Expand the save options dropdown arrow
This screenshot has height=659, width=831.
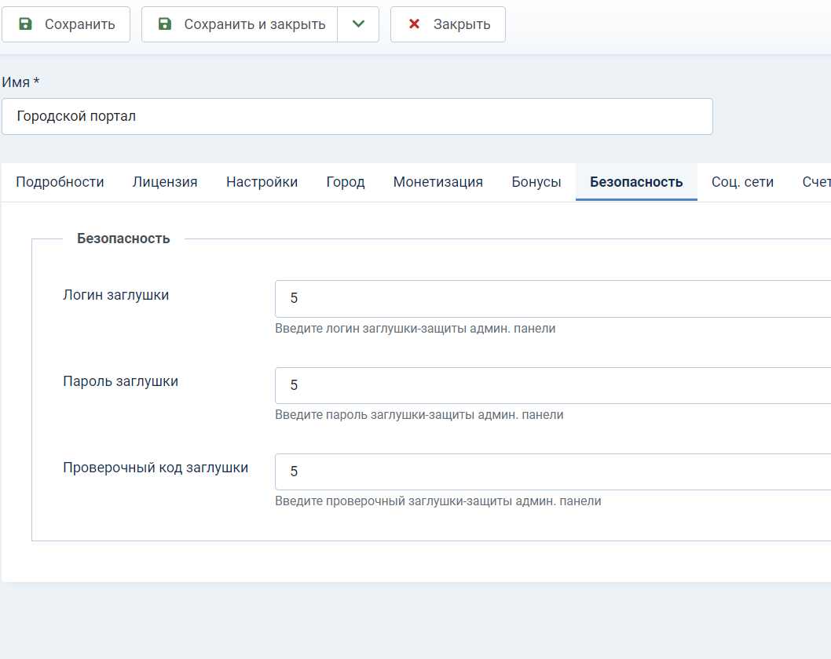pos(358,24)
